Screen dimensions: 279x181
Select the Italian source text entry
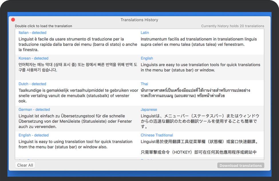tap(74, 45)
